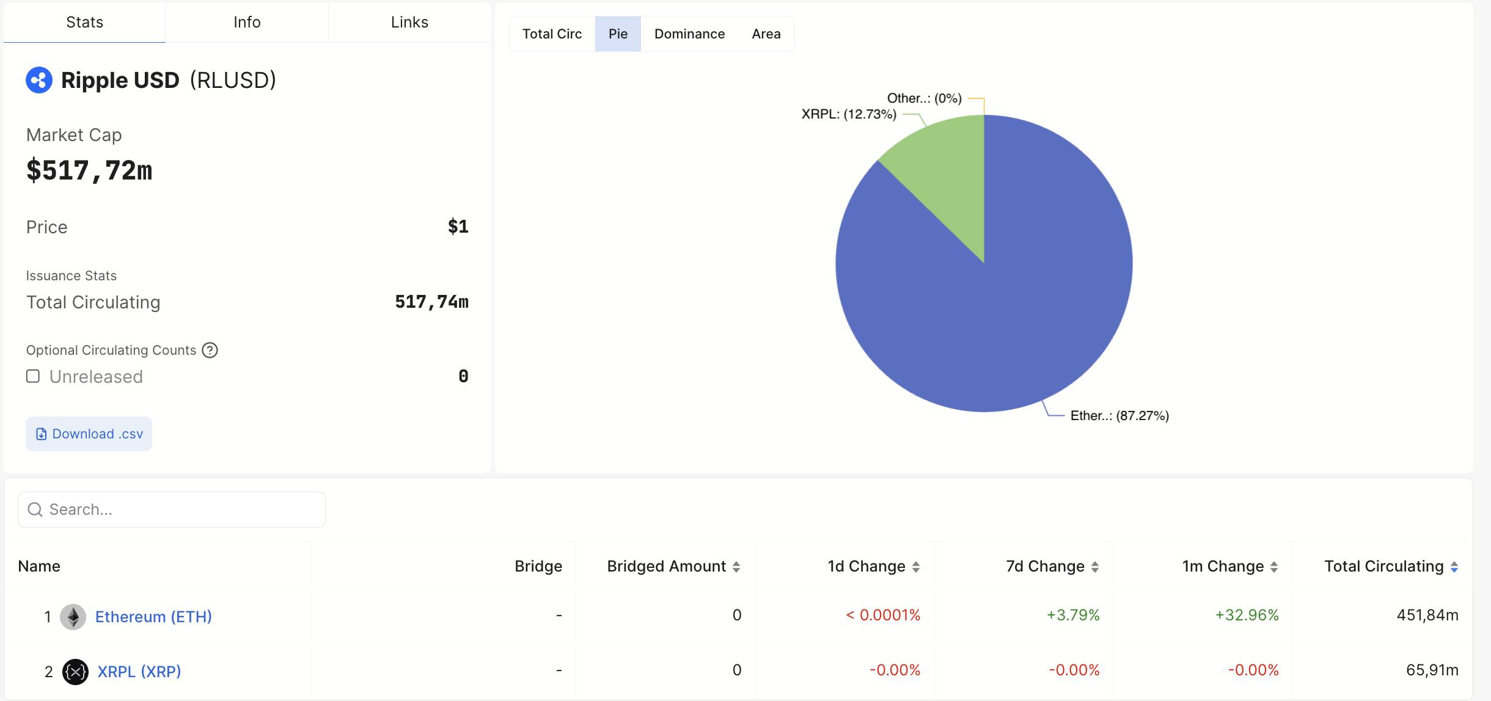Click the Ethereum chain logo icon

click(73, 617)
